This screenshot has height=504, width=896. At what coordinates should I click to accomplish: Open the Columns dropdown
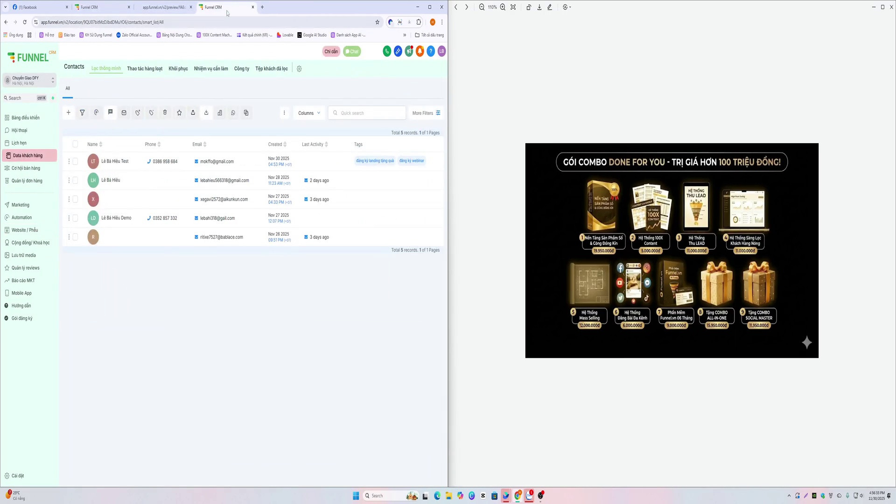tap(309, 113)
